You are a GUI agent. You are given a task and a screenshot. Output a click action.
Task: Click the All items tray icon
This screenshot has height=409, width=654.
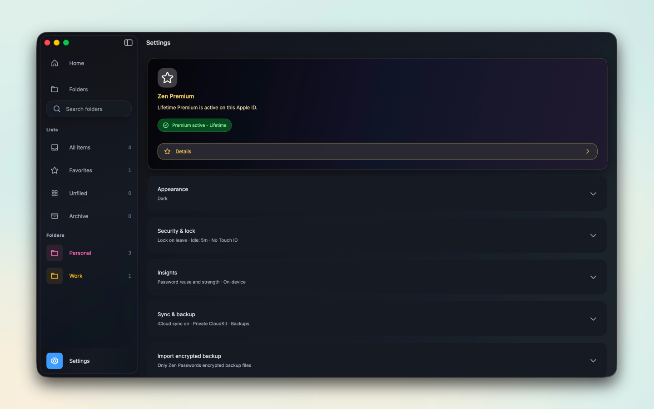point(54,148)
